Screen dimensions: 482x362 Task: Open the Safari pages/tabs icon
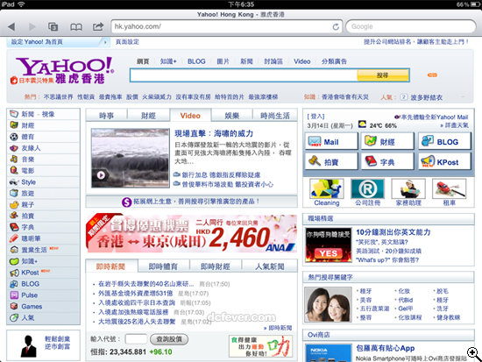(53, 27)
